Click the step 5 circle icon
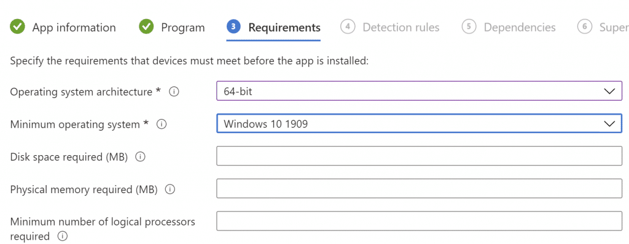Screen dimensions: 629x244 pyautogui.click(x=469, y=27)
